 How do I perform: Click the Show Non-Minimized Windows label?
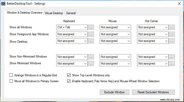pyautogui.click(x=28, y=57)
